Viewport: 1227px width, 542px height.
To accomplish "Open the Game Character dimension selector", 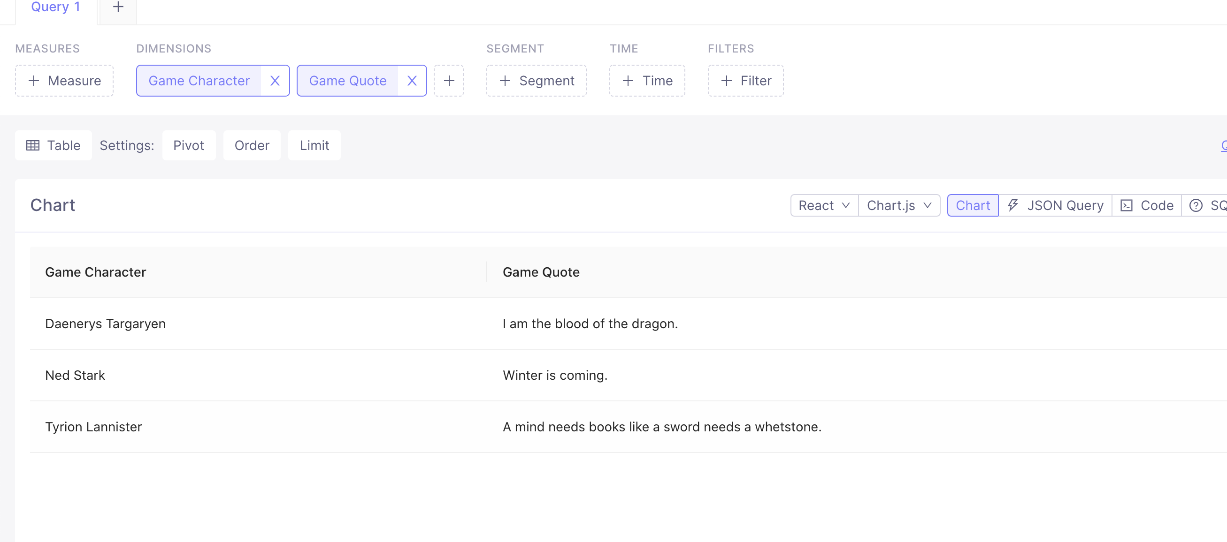I will pyautogui.click(x=199, y=81).
